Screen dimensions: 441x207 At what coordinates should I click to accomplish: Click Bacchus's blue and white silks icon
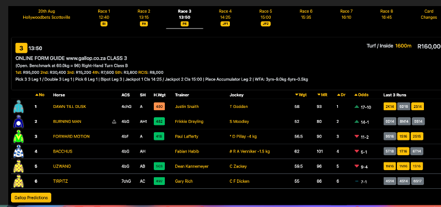pos(19,151)
